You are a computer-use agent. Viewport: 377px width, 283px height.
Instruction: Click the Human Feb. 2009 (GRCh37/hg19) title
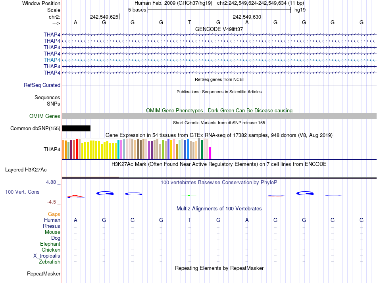tap(173, 3)
